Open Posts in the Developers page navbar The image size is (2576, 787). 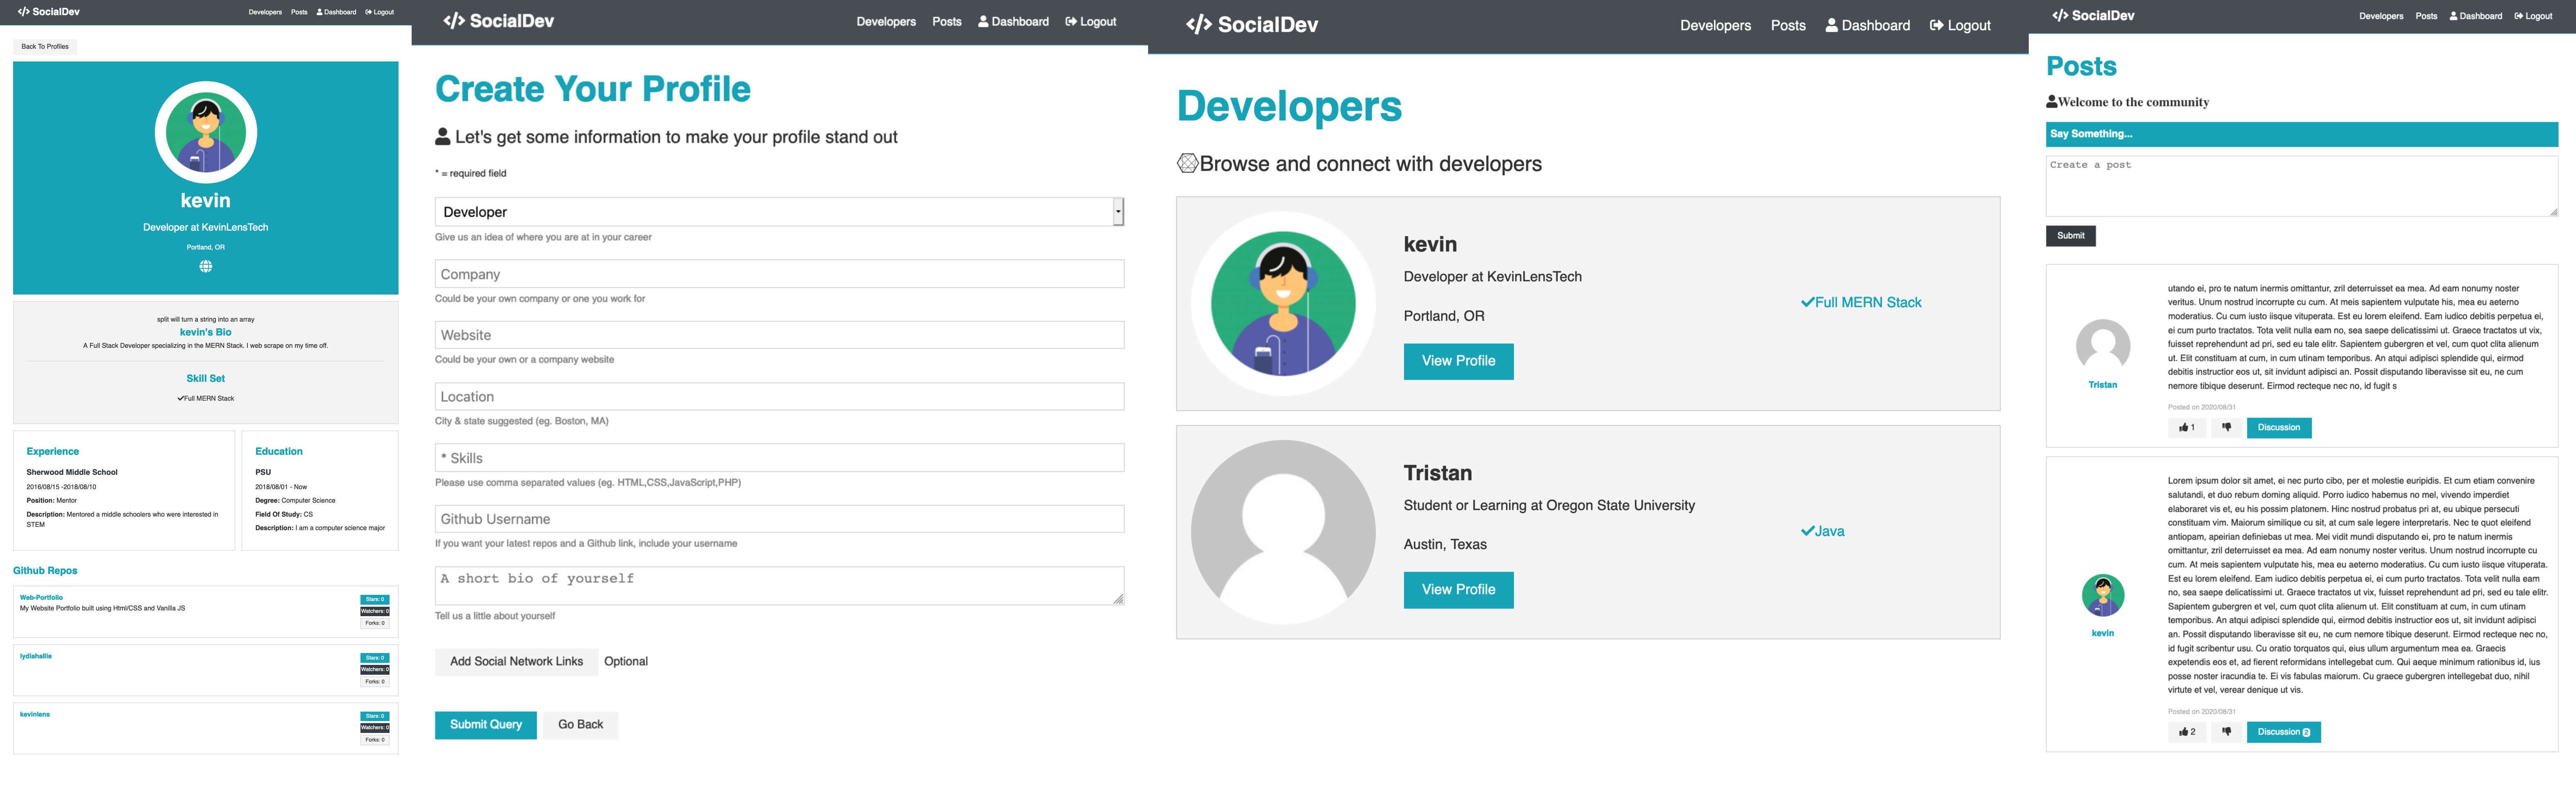point(1788,26)
